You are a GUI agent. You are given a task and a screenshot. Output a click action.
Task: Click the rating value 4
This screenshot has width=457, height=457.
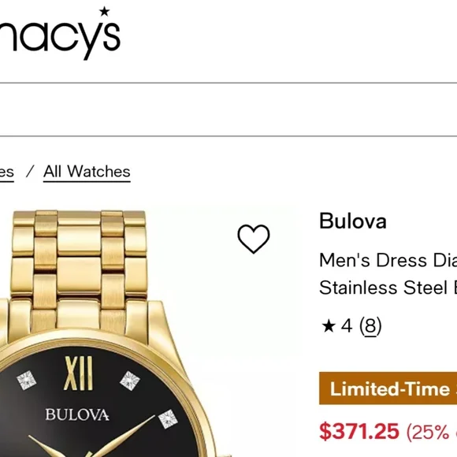347,326
